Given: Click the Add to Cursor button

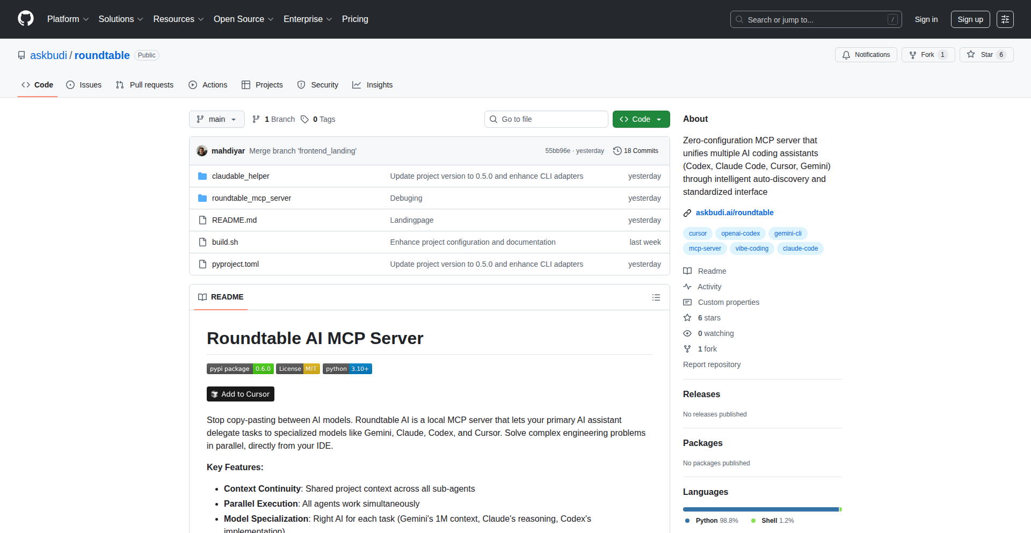Looking at the screenshot, I should [x=241, y=394].
